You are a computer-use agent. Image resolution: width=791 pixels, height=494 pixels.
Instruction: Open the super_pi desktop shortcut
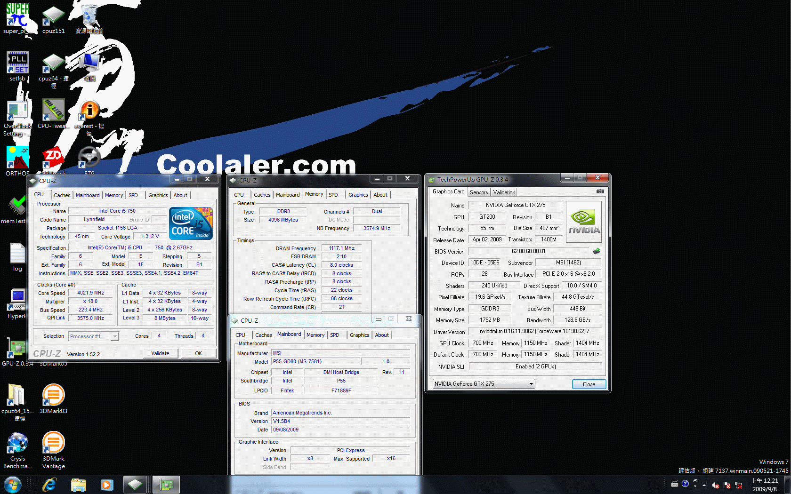point(18,19)
